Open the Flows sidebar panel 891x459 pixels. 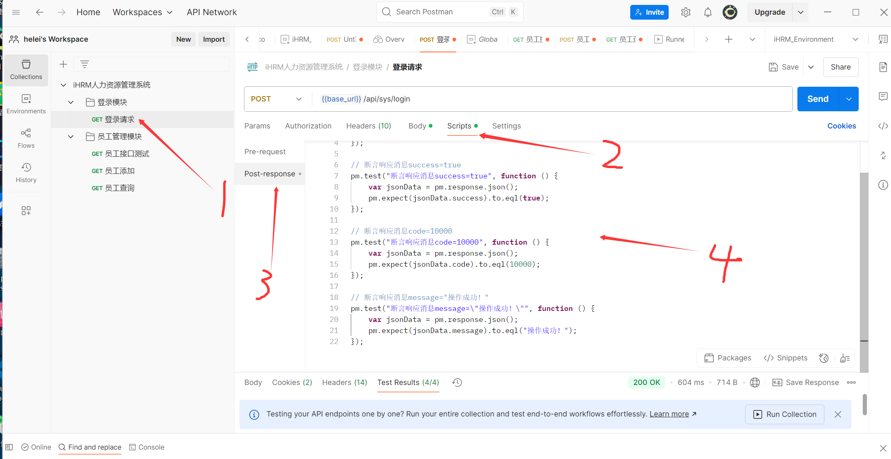[26, 138]
